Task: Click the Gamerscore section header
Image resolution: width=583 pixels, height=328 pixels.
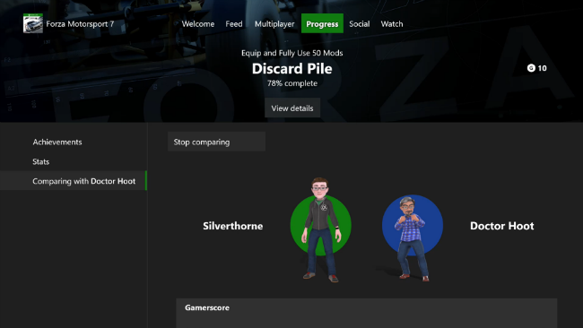Action: 207,307
